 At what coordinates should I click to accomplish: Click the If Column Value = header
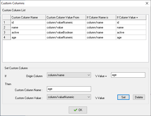tap(131, 17)
